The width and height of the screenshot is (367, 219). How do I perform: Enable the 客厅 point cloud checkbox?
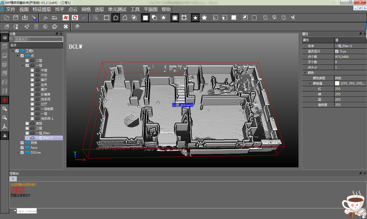click(32, 80)
